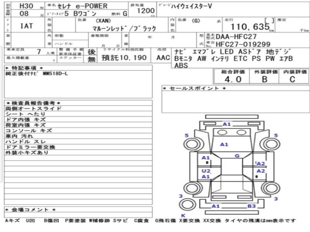Click the legend entry "X要交換"

point(189,220)
